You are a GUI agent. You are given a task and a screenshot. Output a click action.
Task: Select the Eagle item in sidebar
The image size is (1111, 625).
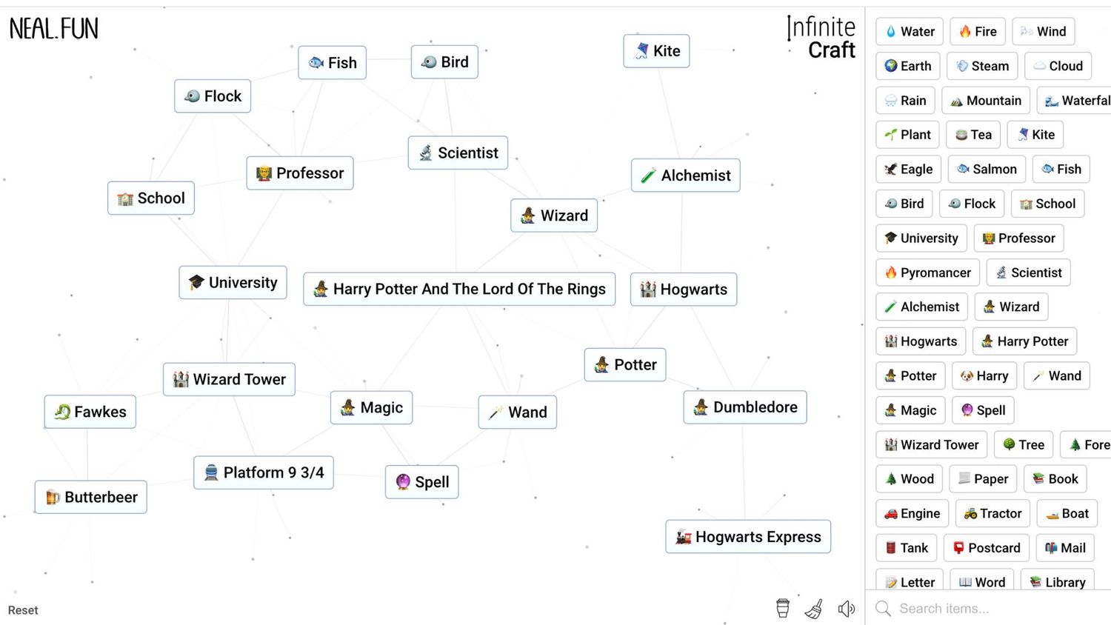coord(908,170)
